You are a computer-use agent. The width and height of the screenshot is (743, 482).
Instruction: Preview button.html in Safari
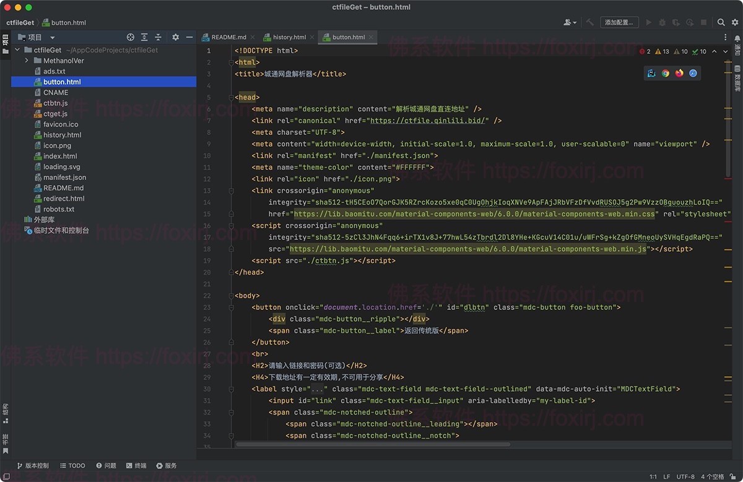pyautogui.click(x=693, y=73)
